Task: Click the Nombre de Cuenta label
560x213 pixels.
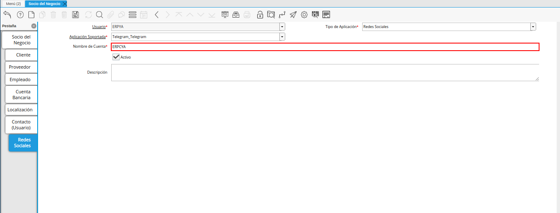Action: click(x=89, y=46)
